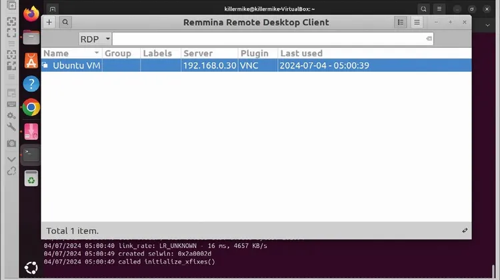Open the Remmina hamburger menu

[x=417, y=22]
